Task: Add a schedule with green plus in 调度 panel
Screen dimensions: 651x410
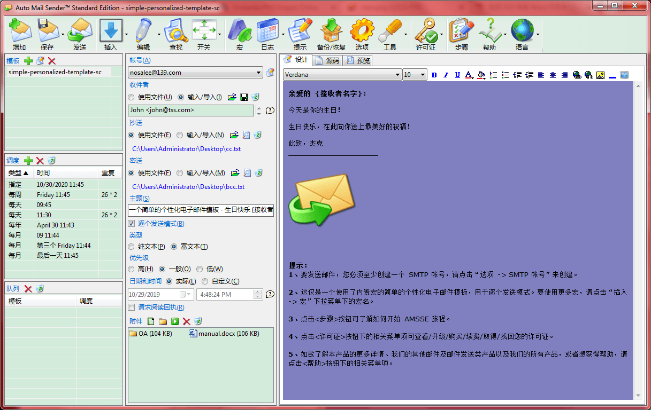Action: coord(28,160)
